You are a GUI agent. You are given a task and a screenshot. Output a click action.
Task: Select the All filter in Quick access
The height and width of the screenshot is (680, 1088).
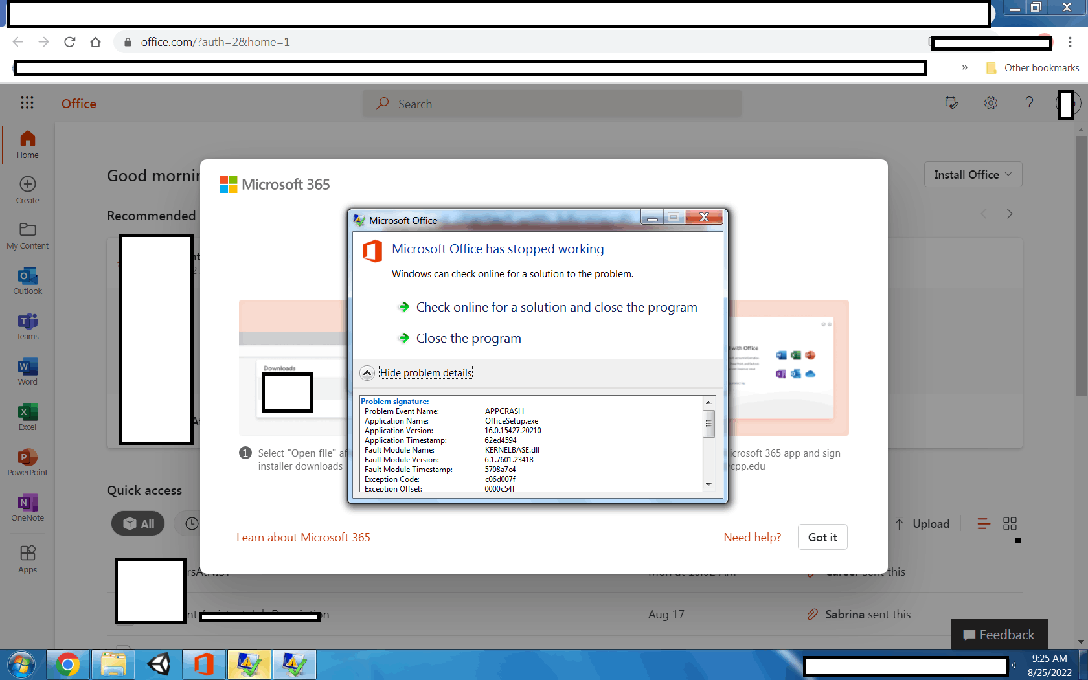tap(138, 523)
